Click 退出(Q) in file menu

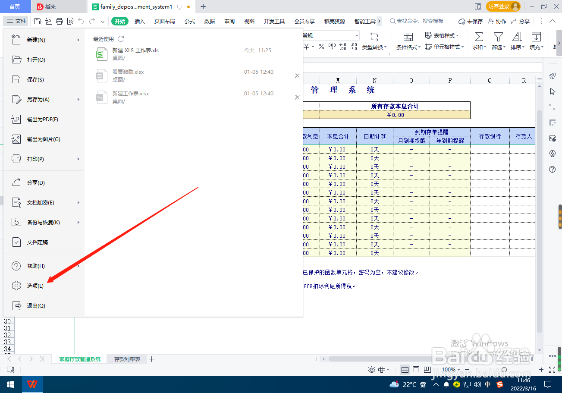pos(44,305)
